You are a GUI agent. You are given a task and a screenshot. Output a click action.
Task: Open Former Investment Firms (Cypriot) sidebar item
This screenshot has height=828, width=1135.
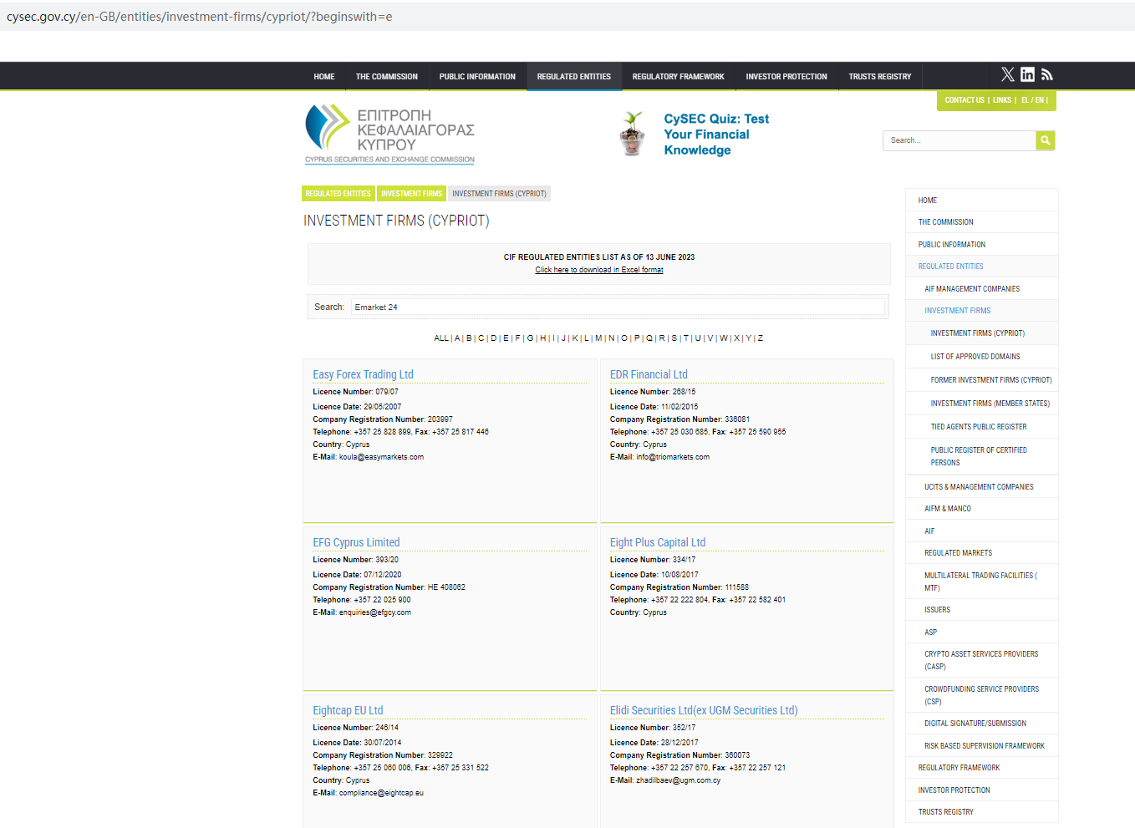click(990, 380)
